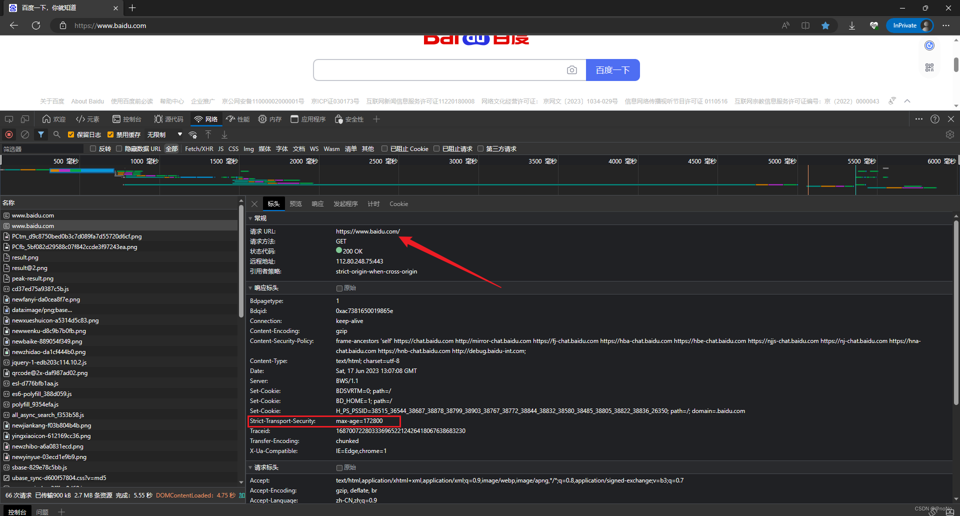This screenshot has width=960, height=516.
Task: Check 原始 box for 请求标头
Action: click(x=339, y=468)
